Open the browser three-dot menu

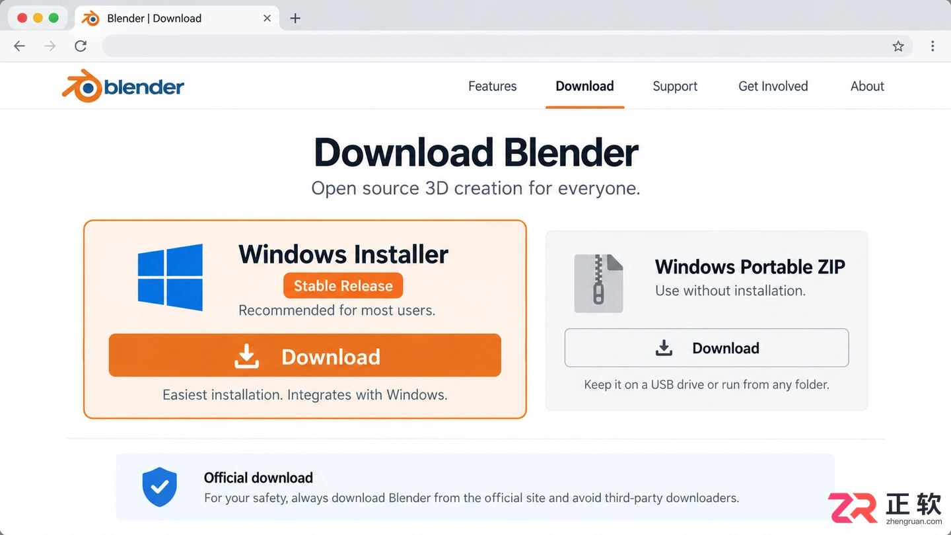tap(933, 46)
